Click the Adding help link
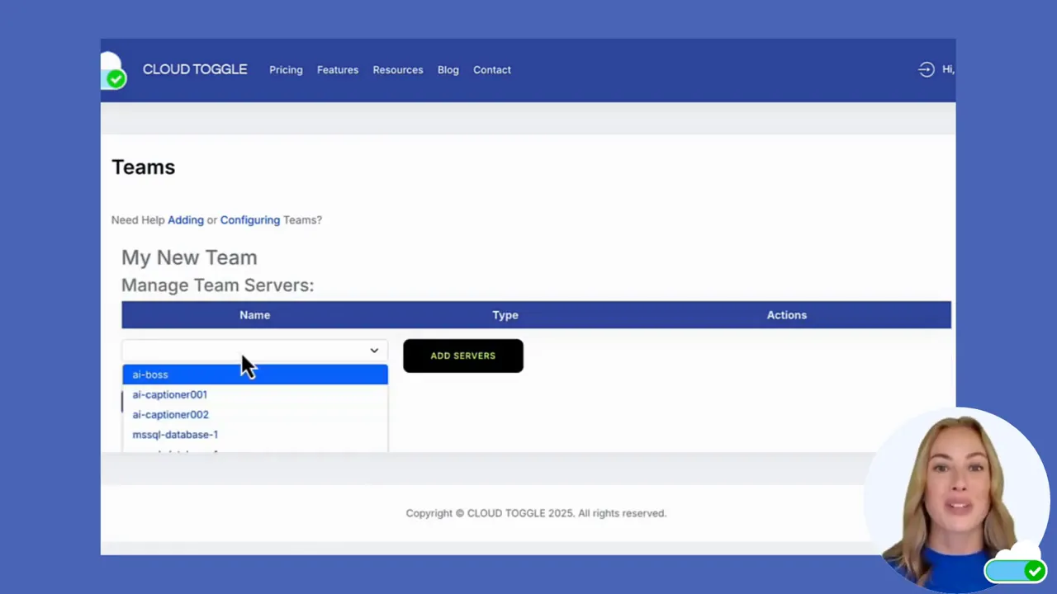 (185, 219)
